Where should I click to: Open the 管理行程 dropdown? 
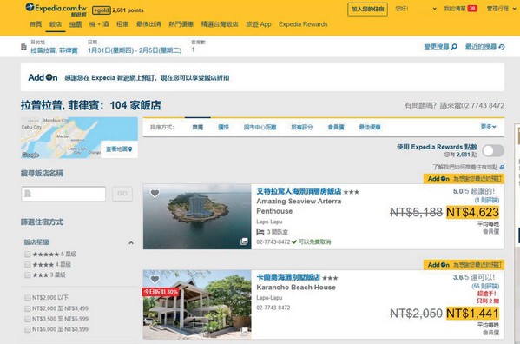pyautogui.click(x=501, y=9)
